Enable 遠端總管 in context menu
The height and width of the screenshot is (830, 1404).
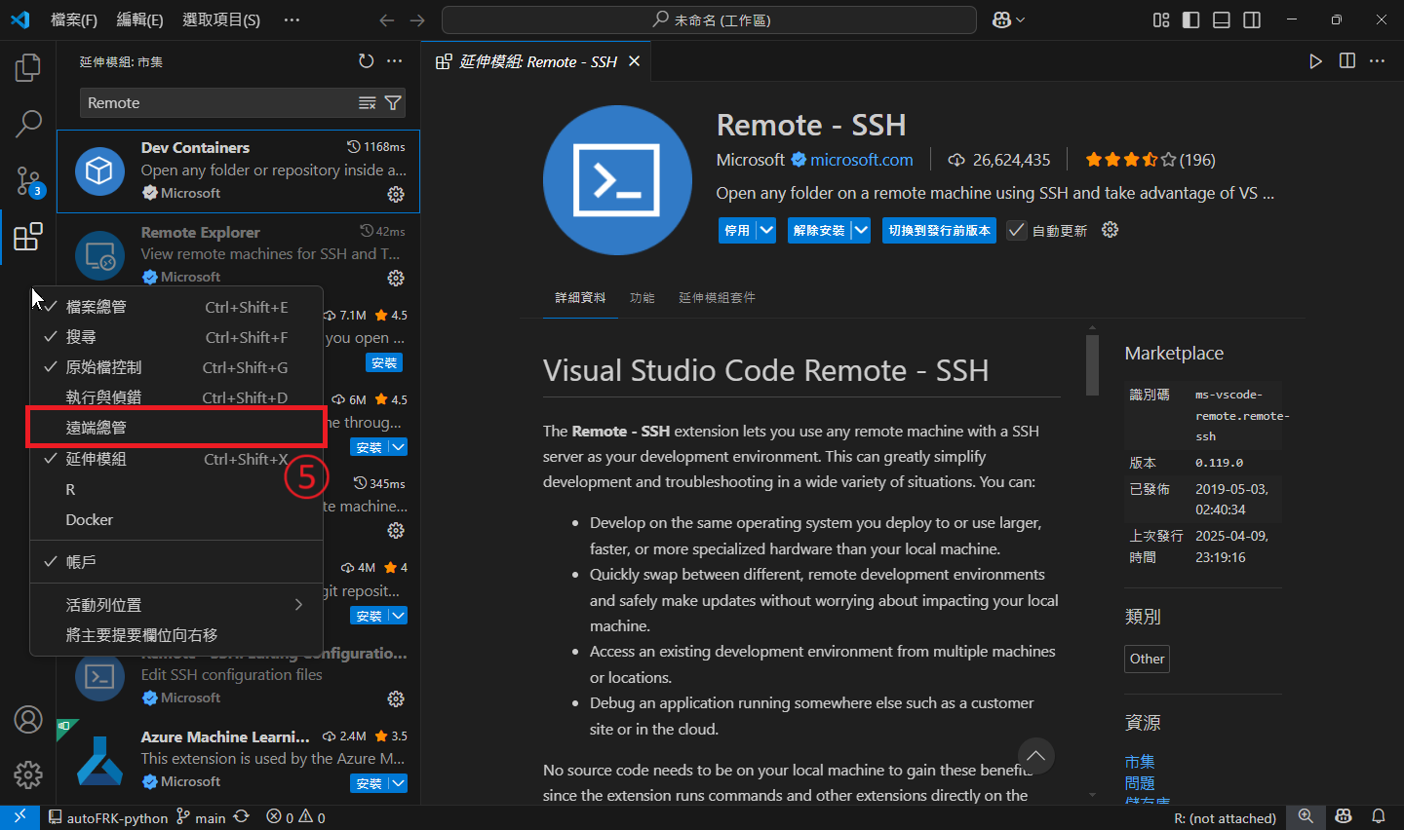(x=176, y=428)
